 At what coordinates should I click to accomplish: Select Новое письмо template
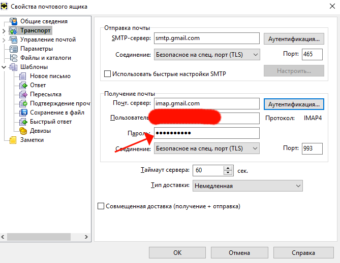[x=50, y=76]
